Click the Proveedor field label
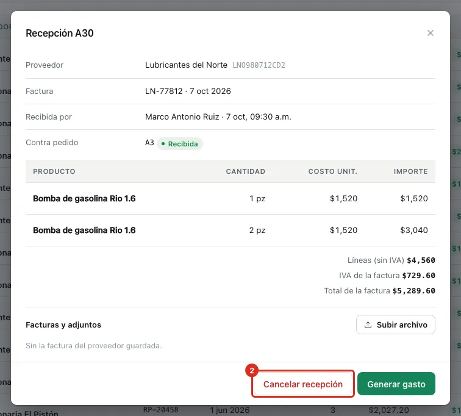Screen dimensions: 461x416 45,65
